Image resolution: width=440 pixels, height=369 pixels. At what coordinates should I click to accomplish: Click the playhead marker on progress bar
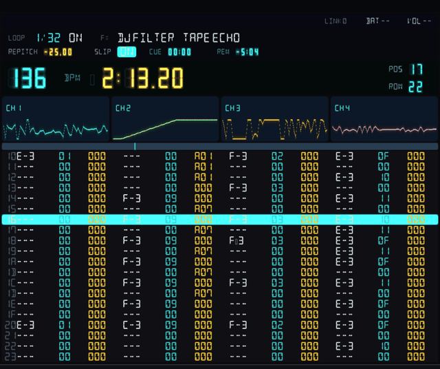pyautogui.click(x=135, y=146)
